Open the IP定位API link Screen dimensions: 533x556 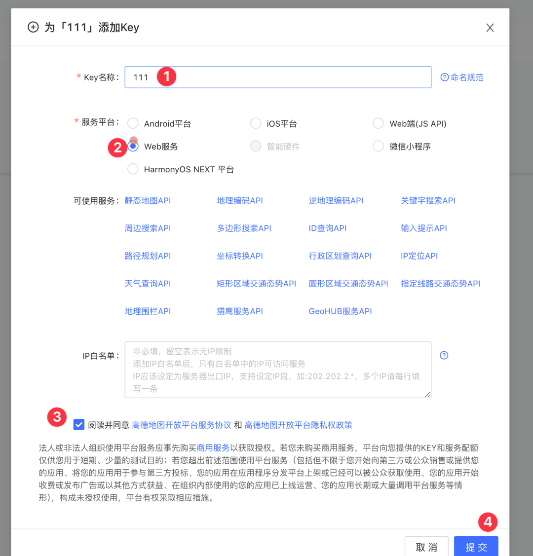click(x=419, y=256)
